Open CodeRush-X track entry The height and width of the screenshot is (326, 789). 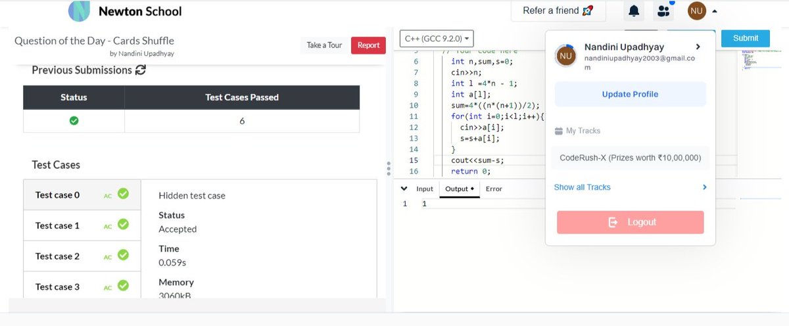[x=630, y=158]
